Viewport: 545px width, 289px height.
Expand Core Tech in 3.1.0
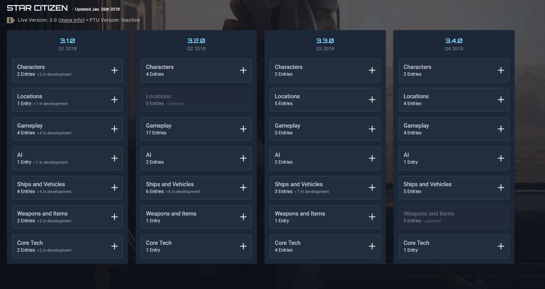67,246
